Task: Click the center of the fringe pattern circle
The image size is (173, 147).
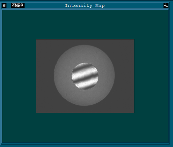Action: click(x=85, y=76)
